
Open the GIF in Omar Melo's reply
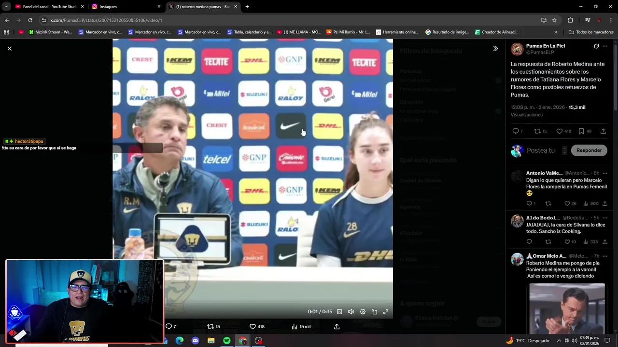coord(567,308)
